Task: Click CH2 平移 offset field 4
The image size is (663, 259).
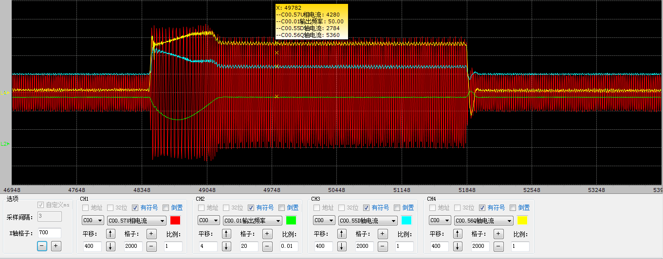Action: (208, 246)
